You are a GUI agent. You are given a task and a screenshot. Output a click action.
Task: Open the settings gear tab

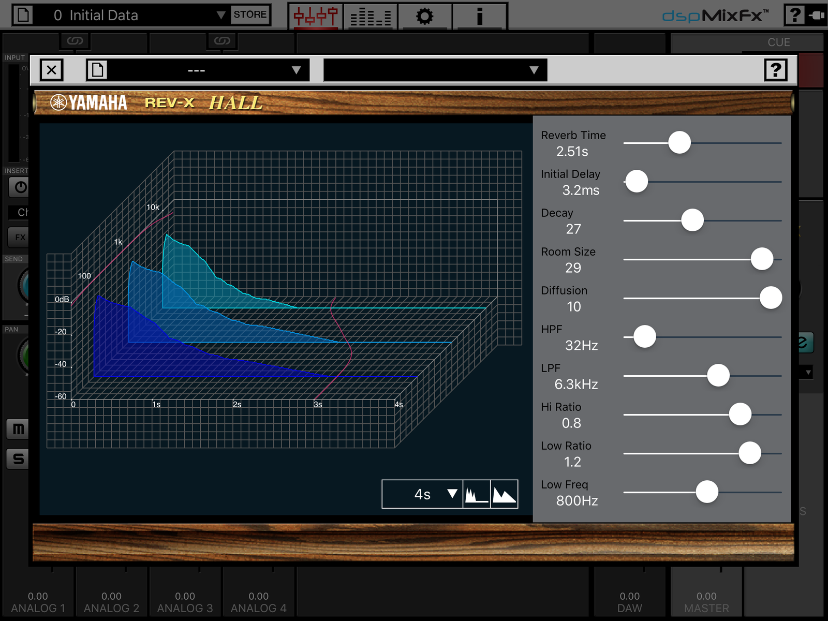tap(425, 16)
